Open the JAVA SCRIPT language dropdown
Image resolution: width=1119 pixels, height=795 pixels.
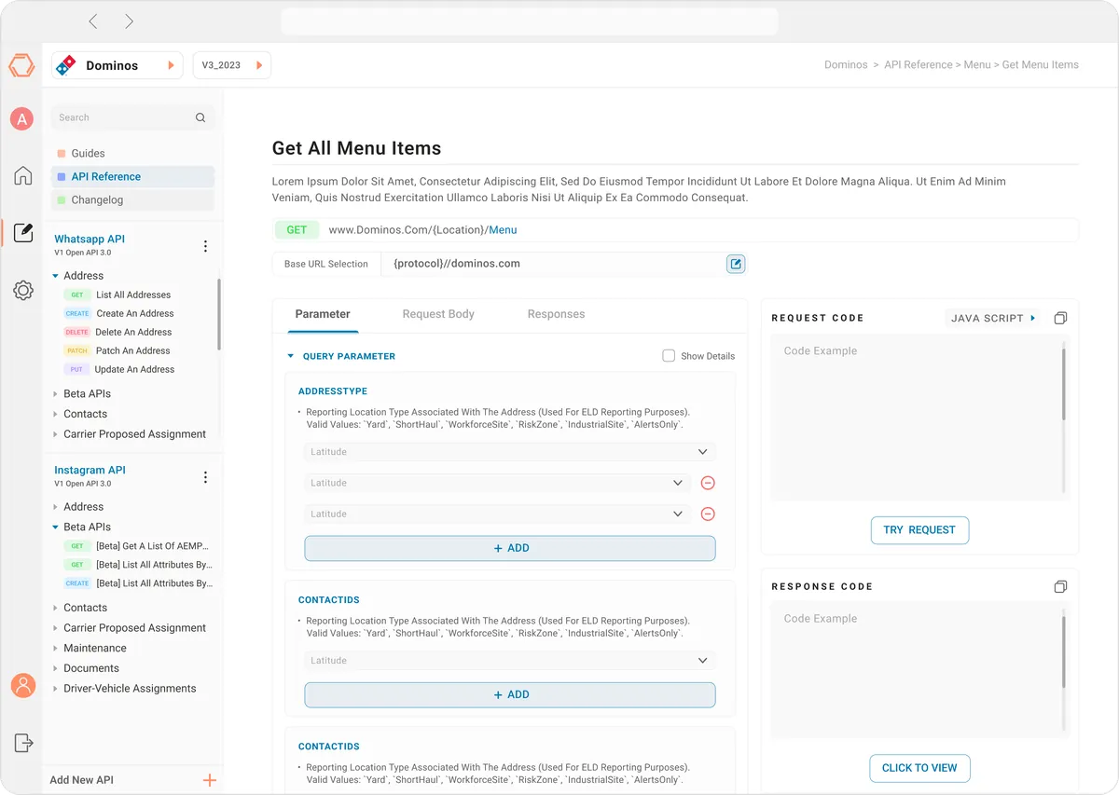point(992,318)
